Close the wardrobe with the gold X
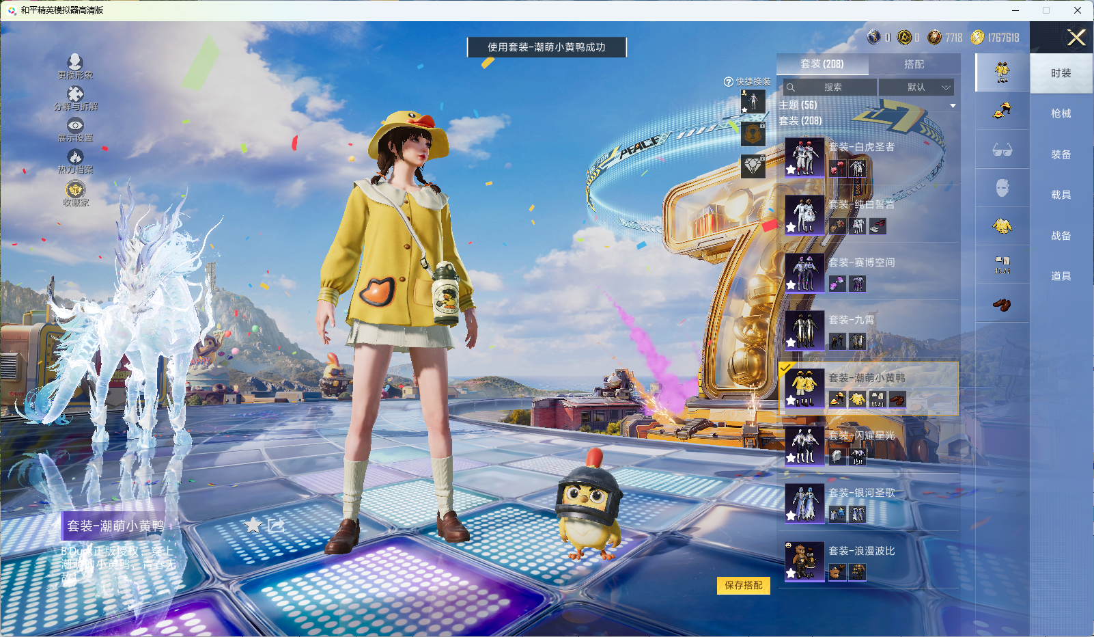Image resolution: width=1094 pixels, height=637 pixels. pos(1076,38)
